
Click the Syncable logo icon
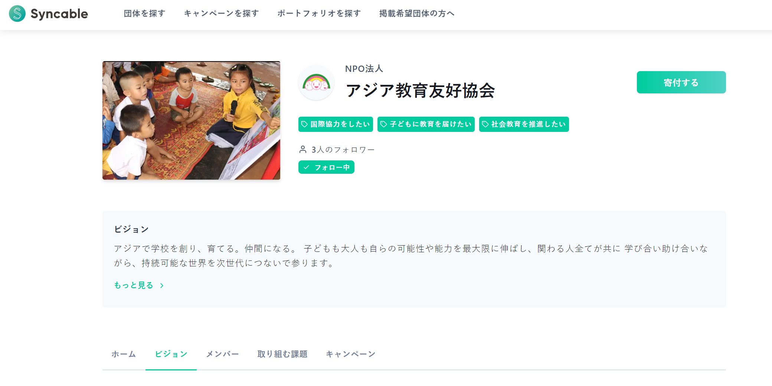pos(17,14)
